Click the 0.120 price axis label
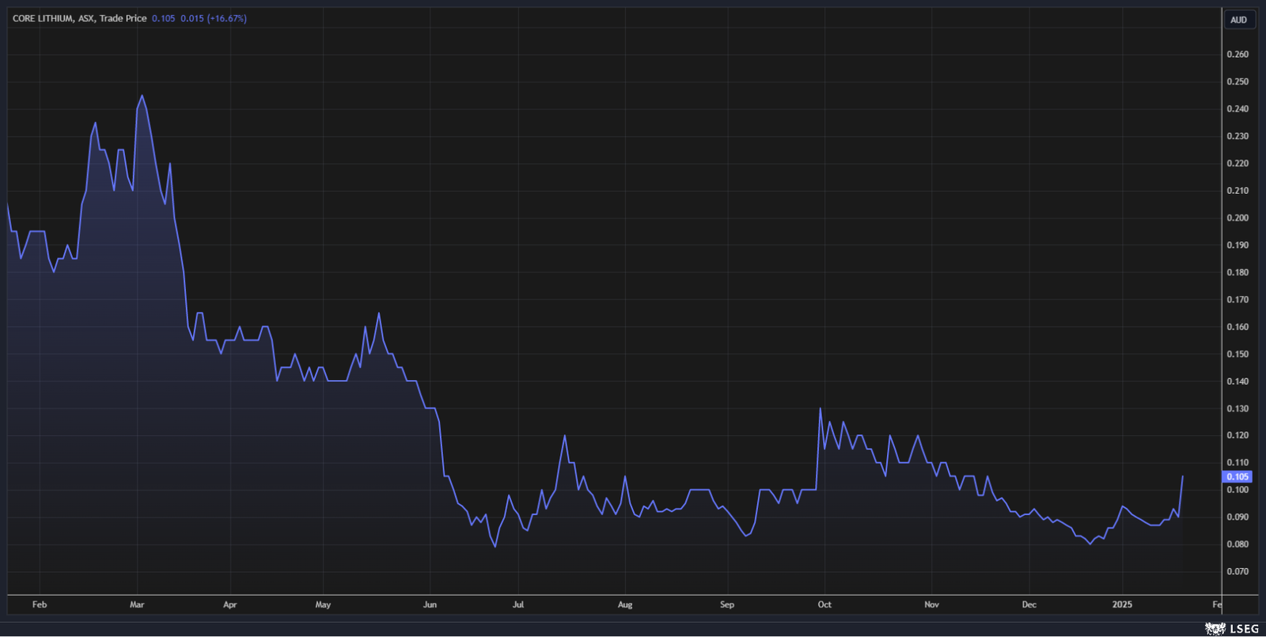 pos(1238,435)
